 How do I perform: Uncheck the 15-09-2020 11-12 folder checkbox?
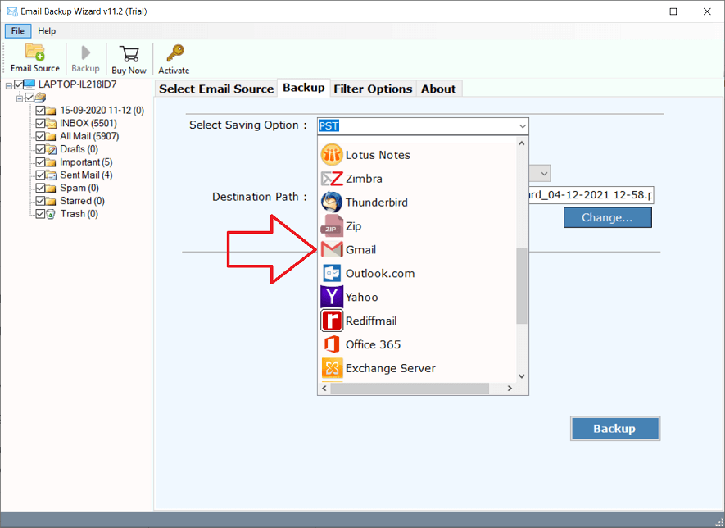pos(40,111)
